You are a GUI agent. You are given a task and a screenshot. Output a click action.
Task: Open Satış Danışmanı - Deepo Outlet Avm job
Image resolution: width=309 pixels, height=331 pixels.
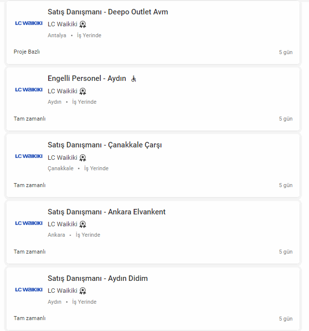tap(108, 12)
